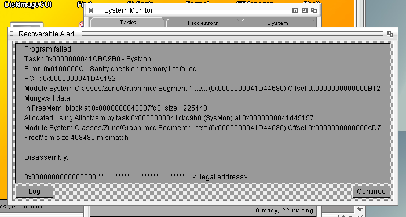Click the '<illegal address>' disassembly line

point(136,177)
